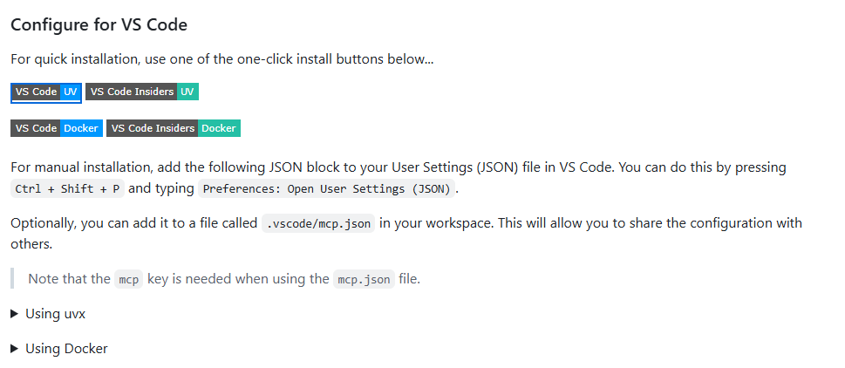Screen dimensions: 845x368
Task: Click the .vscode/mcp.json inline code
Action: (318, 223)
